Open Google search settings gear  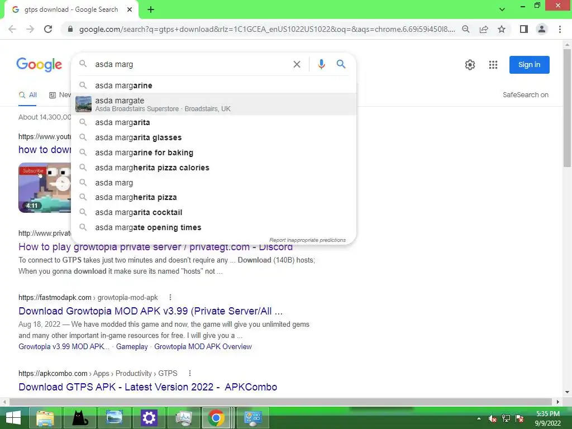click(x=470, y=65)
